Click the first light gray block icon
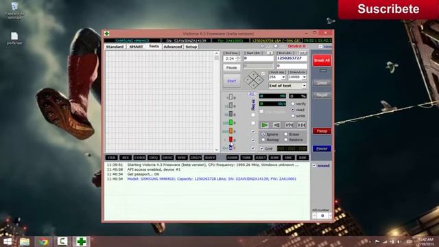This screenshot has width=439, height=247. [x=231, y=97]
